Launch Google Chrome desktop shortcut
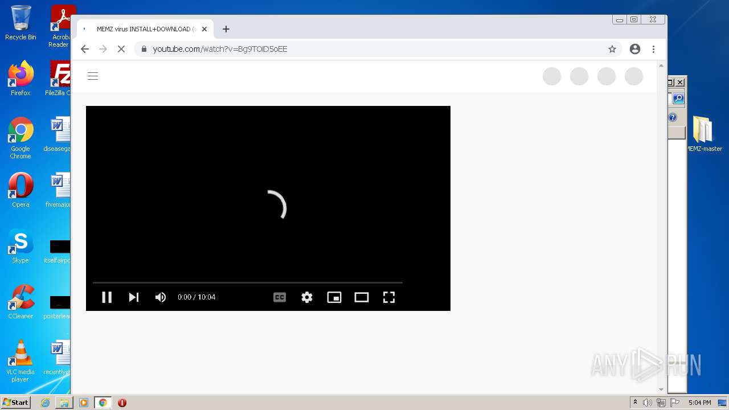Viewport: 729px width, 410px height. pos(21,138)
